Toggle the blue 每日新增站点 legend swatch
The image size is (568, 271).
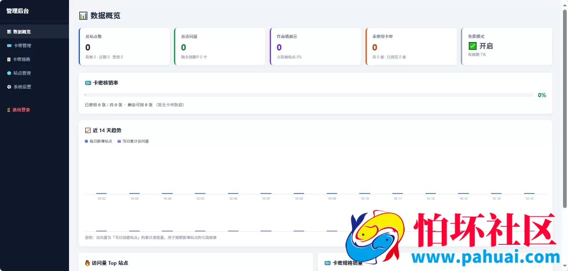(87, 141)
